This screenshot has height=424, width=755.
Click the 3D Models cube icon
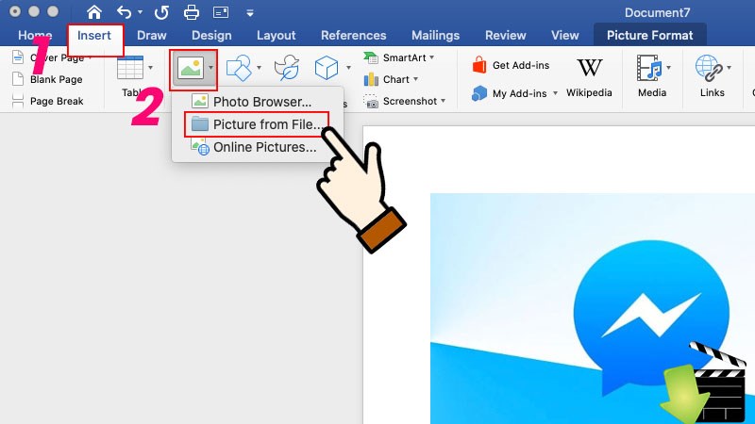point(327,68)
